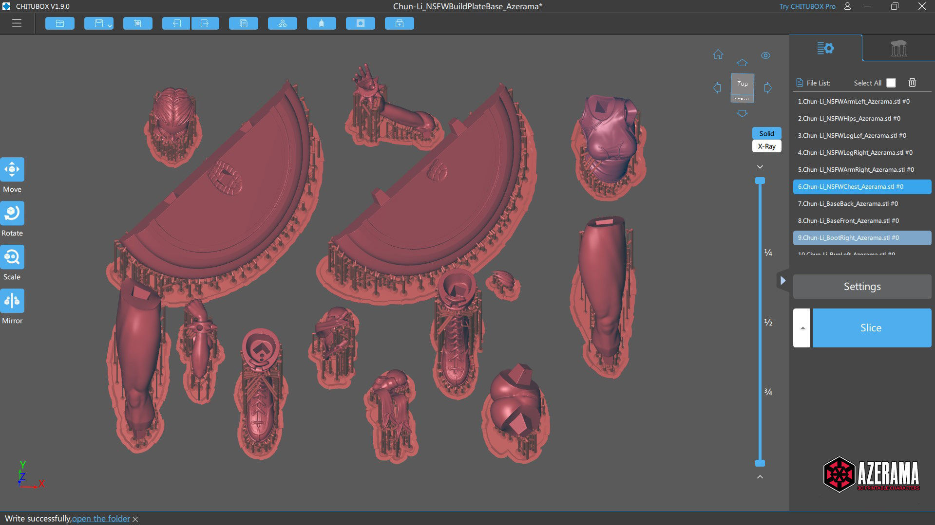Select 3.Chun-Li_NSFWLegLef_Azerama.stl in list
The image size is (935, 525).
(x=862, y=136)
